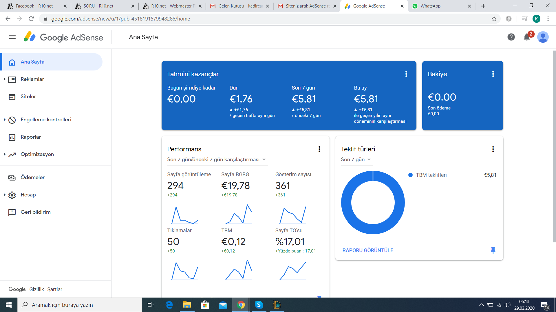556x312 pixels.
Task: Click the Ödemeler payments icon
Action: coord(12,178)
